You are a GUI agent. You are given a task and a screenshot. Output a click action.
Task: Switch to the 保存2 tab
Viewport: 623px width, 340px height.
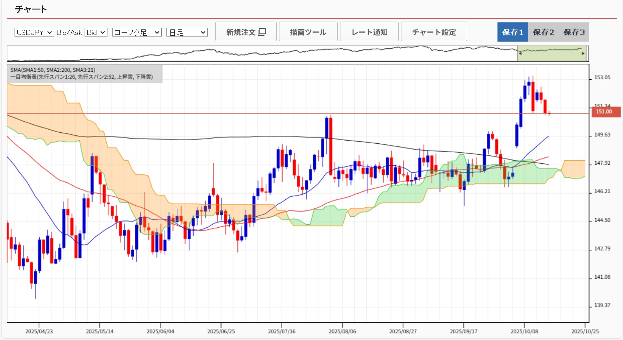pos(543,32)
